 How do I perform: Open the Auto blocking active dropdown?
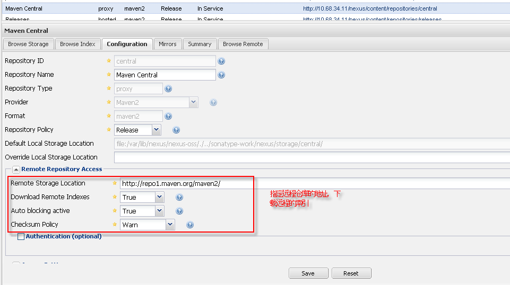point(159,211)
